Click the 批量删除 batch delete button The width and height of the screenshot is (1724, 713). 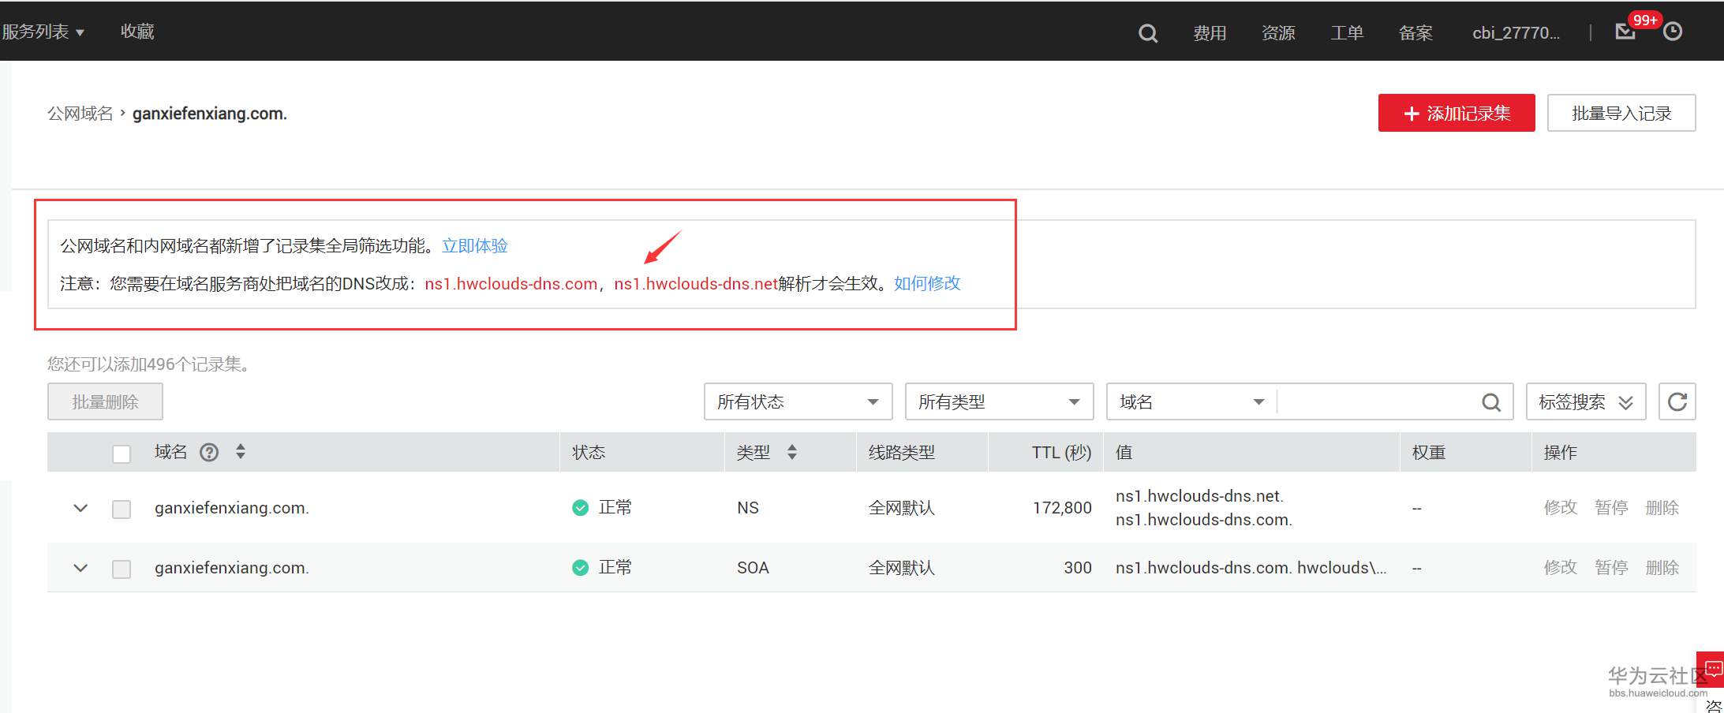coord(105,402)
